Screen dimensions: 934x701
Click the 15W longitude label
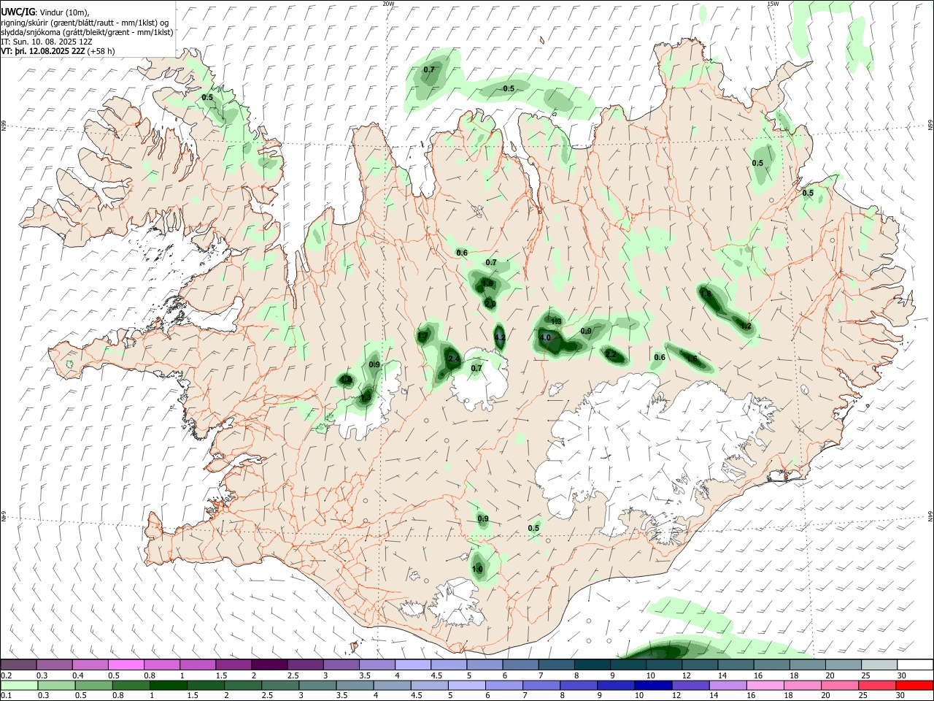point(773,4)
